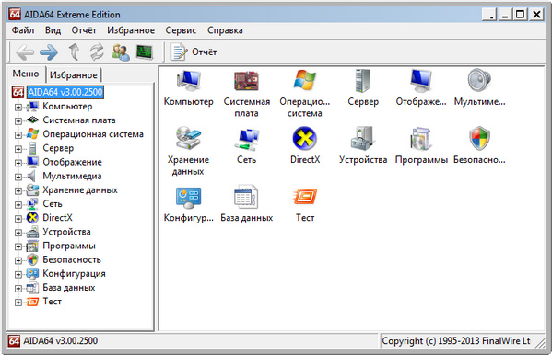
Task: Open the Операционная система Windows icon in the right pane
Action: [x=304, y=81]
